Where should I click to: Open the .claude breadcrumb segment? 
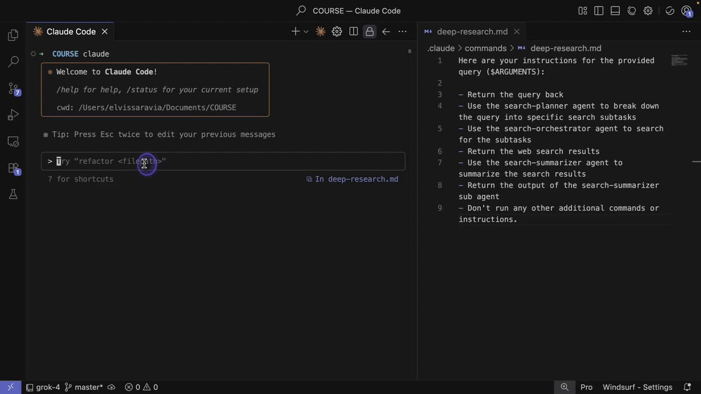click(x=441, y=48)
